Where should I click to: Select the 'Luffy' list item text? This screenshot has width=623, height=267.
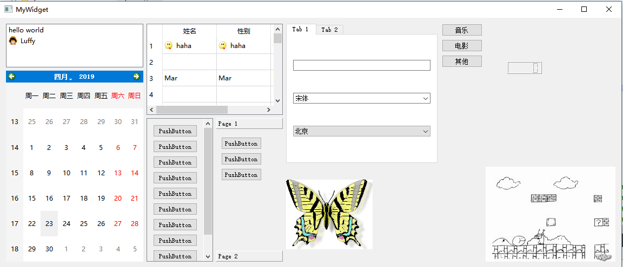(28, 41)
